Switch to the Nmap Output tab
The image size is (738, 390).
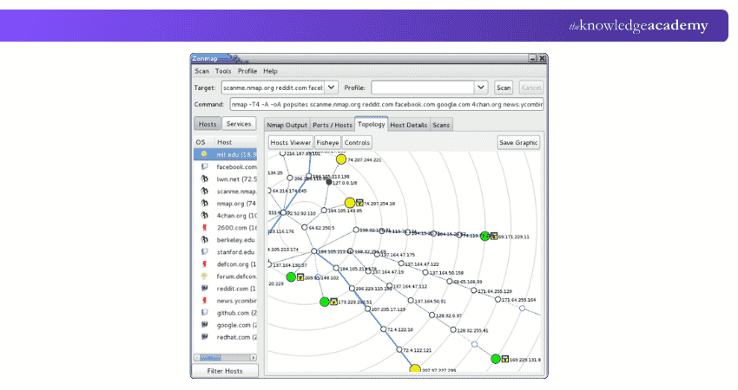coord(287,125)
